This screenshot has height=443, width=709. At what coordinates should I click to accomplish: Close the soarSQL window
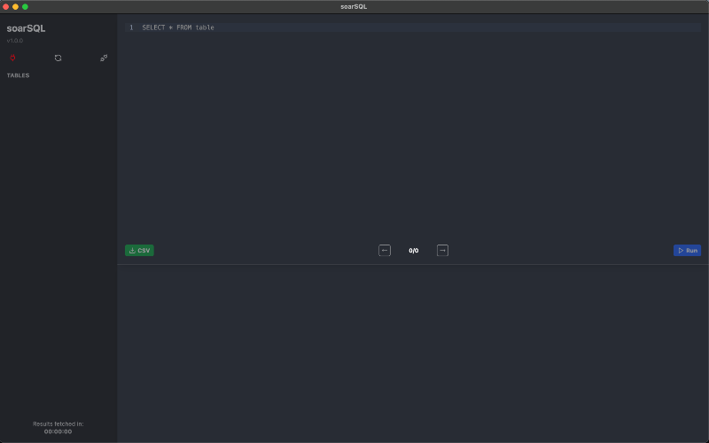[6, 7]
